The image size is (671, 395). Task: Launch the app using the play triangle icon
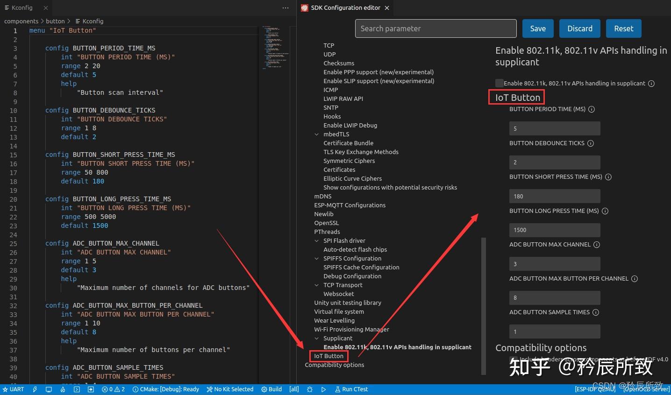(x=324, y=389)
